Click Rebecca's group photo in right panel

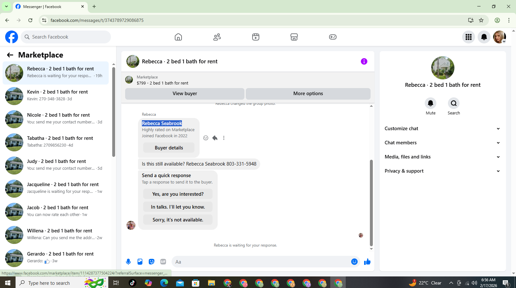443,68
